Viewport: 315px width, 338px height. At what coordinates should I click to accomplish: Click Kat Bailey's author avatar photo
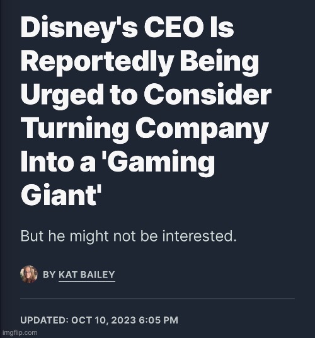pos(29,274)
